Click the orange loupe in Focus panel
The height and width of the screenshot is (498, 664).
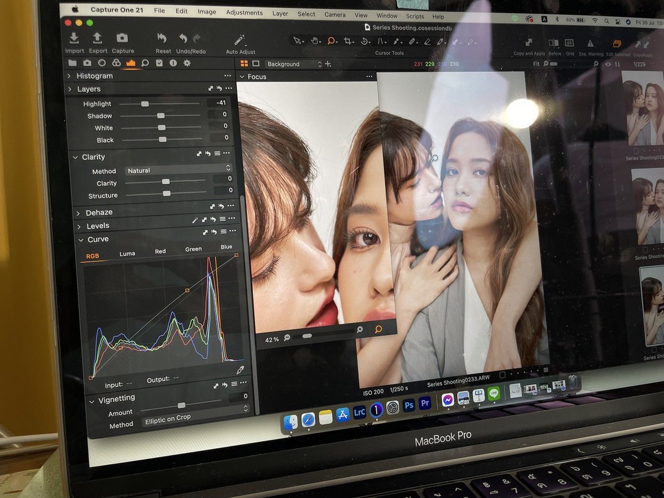pyautogui.click(x=378, y=329)
